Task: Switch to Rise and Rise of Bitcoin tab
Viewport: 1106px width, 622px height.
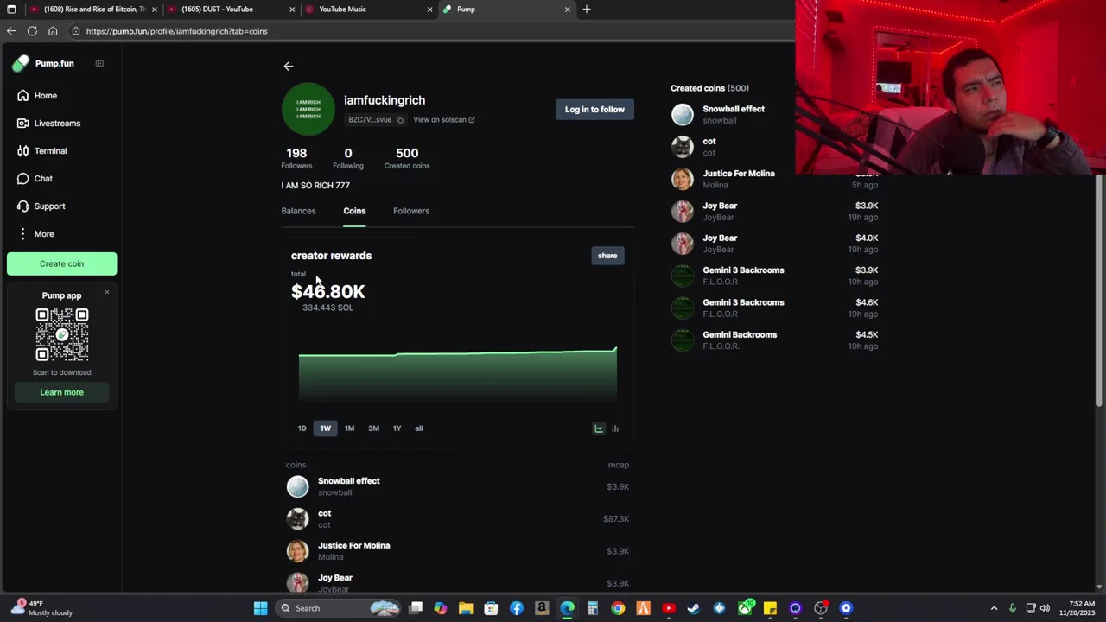Action: pos(92,10)
